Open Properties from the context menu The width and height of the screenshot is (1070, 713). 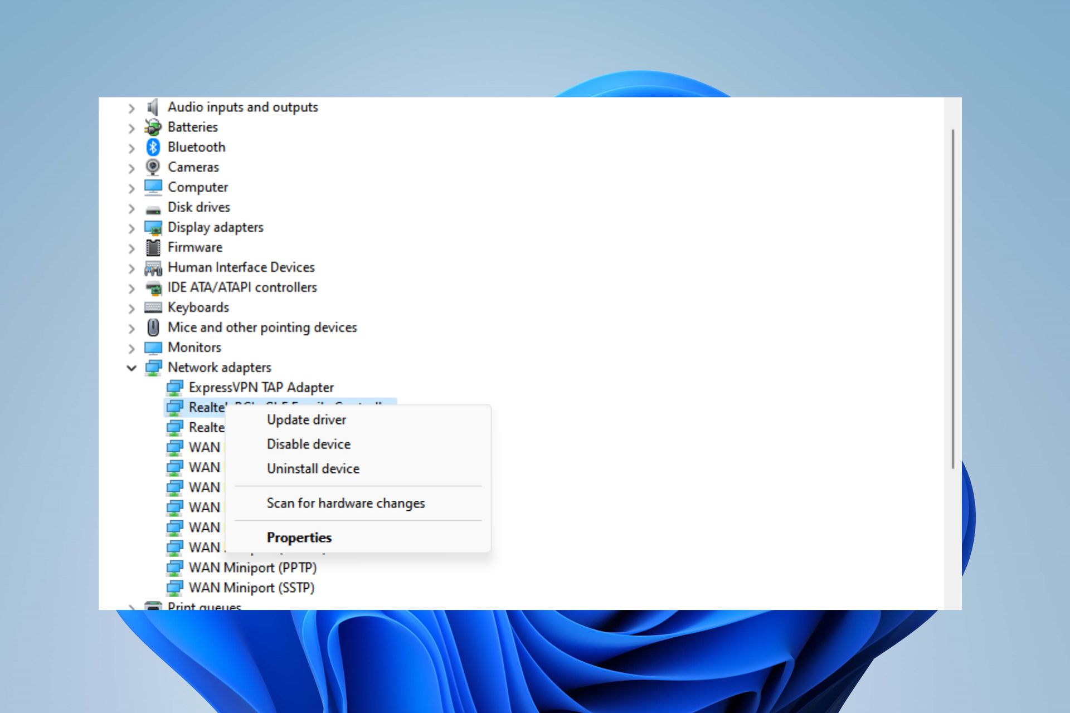[358, 538]
